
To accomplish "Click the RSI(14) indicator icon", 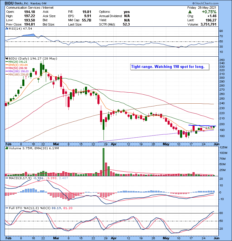I will pos(7,28).
